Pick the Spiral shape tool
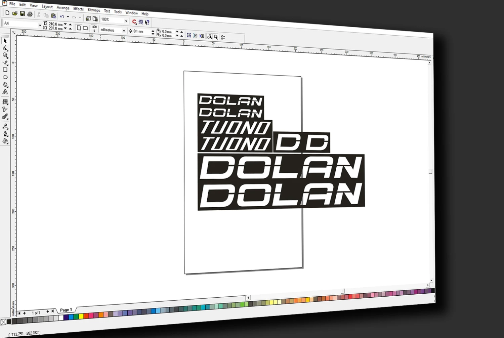 pyautogui.click(x=5, y=85)
